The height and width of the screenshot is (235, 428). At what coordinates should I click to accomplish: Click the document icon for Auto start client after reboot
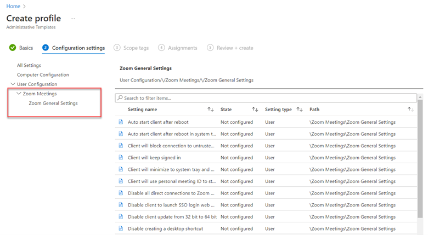[121, 122]
